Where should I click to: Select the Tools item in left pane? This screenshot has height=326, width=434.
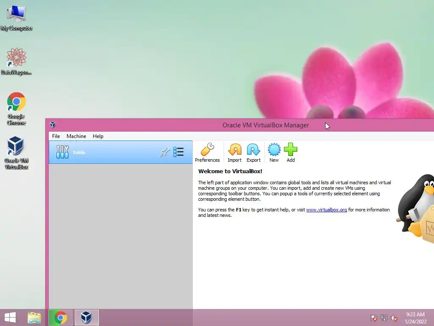tap(121, 152)
